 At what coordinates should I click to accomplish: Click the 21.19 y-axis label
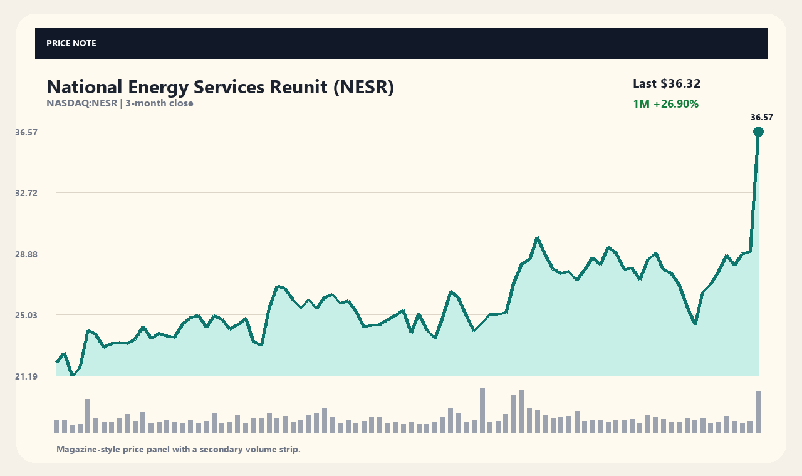[x=26, y=376]
